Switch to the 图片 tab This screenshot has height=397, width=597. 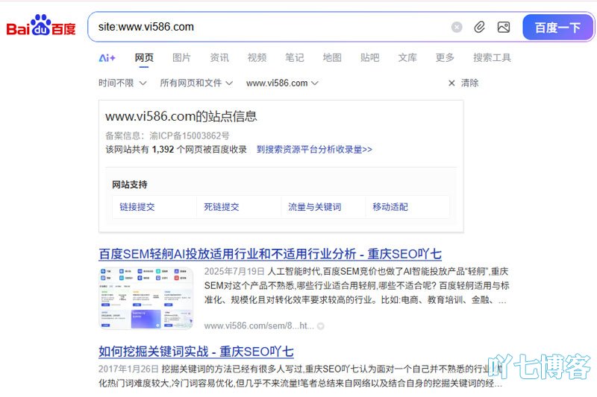coord(181,58)
